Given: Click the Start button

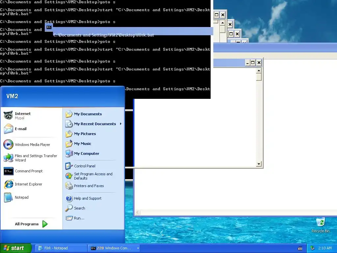Looking at the screenshot, I should click(x=16, y=248).
